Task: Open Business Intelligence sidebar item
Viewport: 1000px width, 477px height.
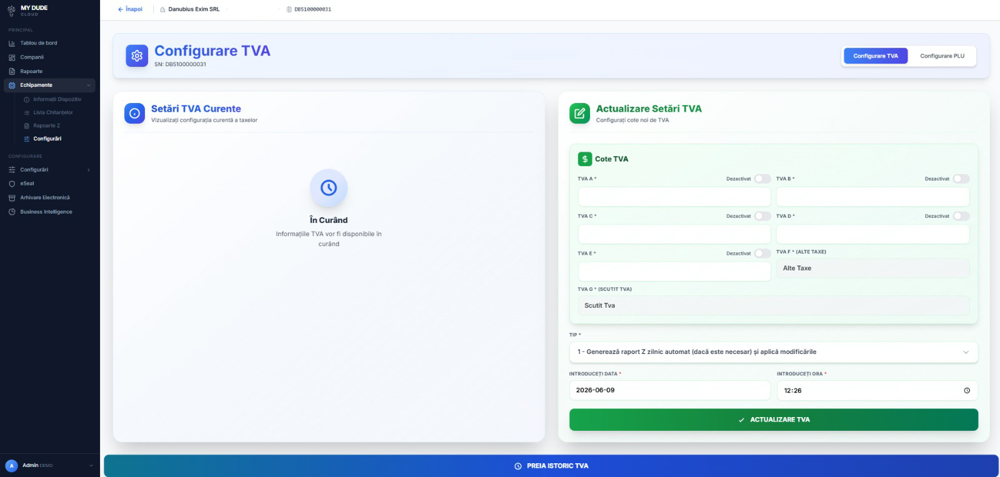Action: [x=50, y=212]
